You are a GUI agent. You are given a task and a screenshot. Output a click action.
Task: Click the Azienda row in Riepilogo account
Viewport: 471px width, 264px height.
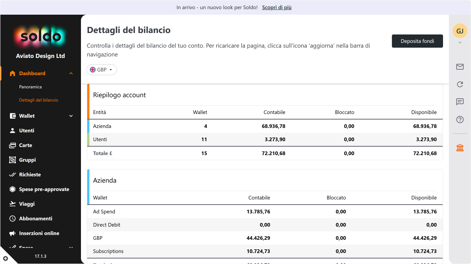pyautogui.click(x=265, y=126)
